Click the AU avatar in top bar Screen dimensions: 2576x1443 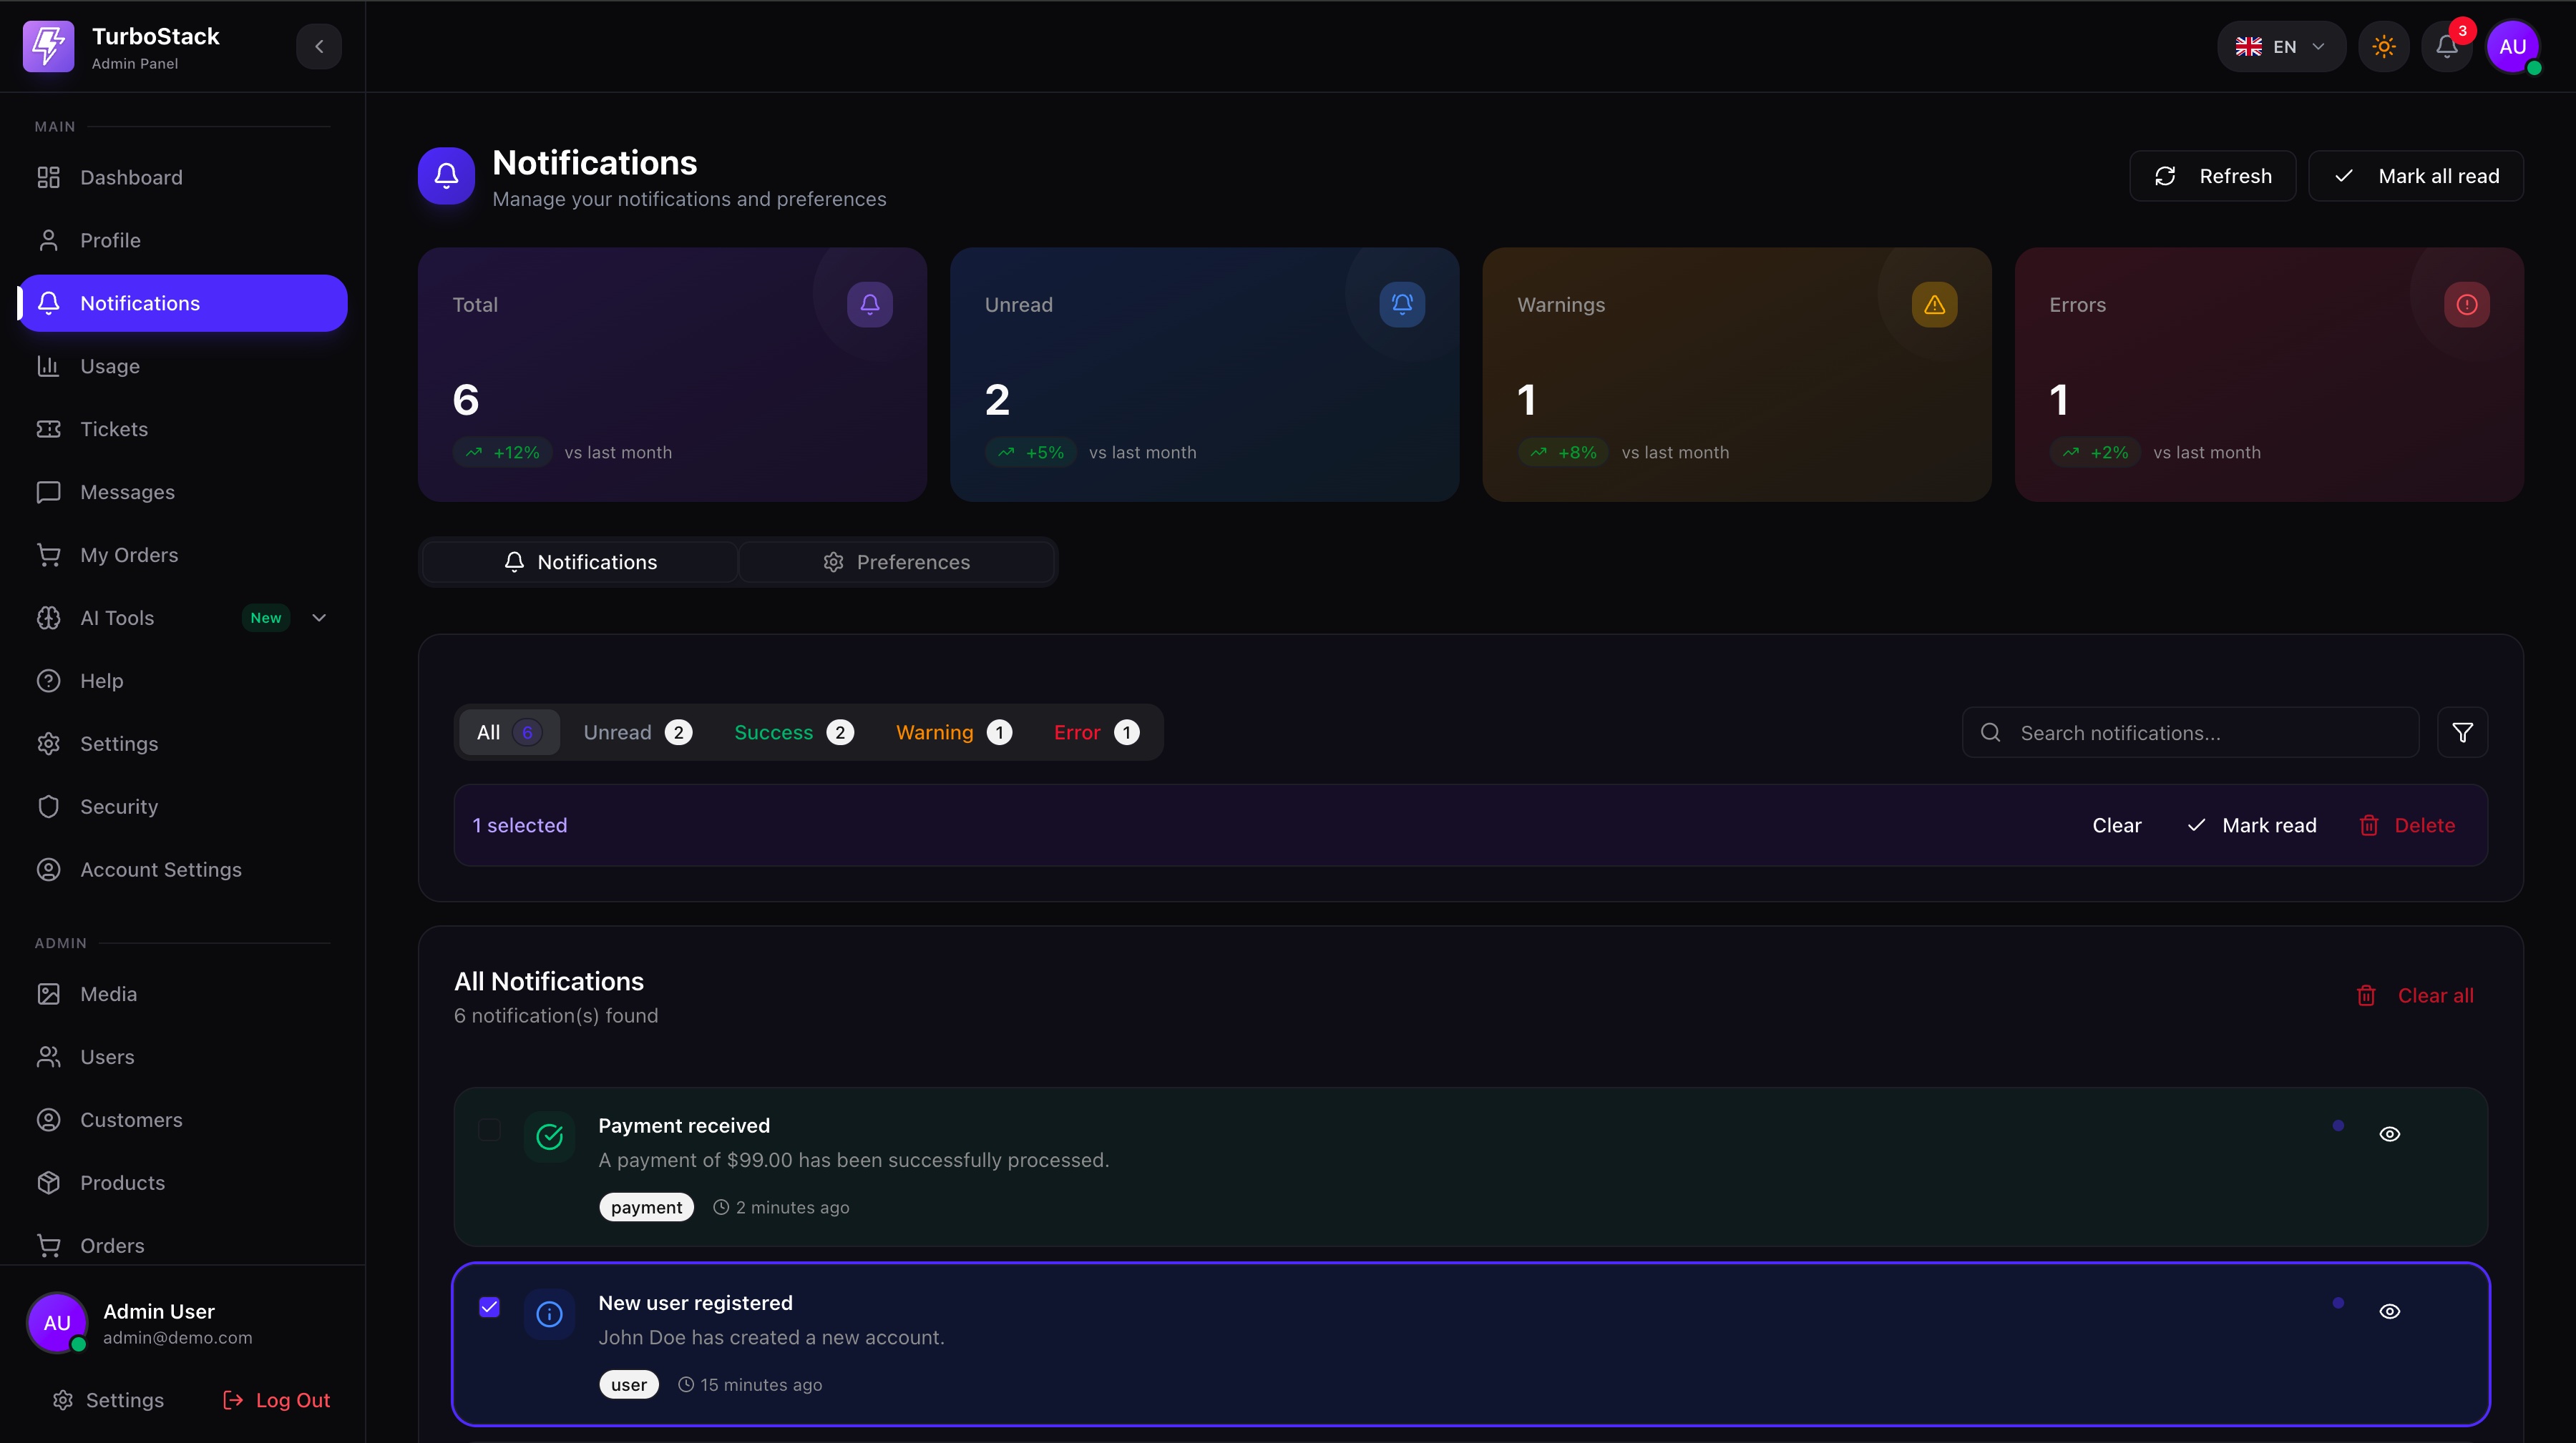click(2512, 46)
